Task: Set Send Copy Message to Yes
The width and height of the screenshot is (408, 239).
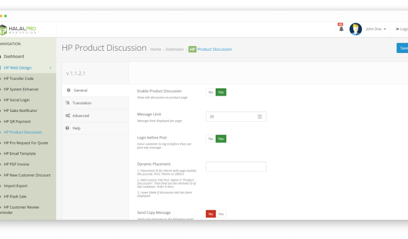Action: coord(221,214)
